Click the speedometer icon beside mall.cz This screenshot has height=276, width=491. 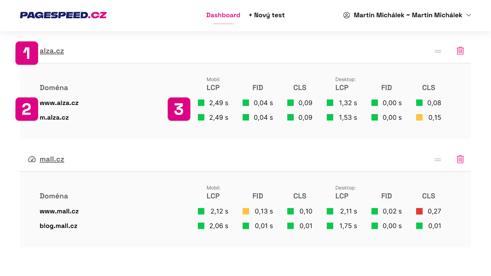pyautogui.click(x=32, y=159)
